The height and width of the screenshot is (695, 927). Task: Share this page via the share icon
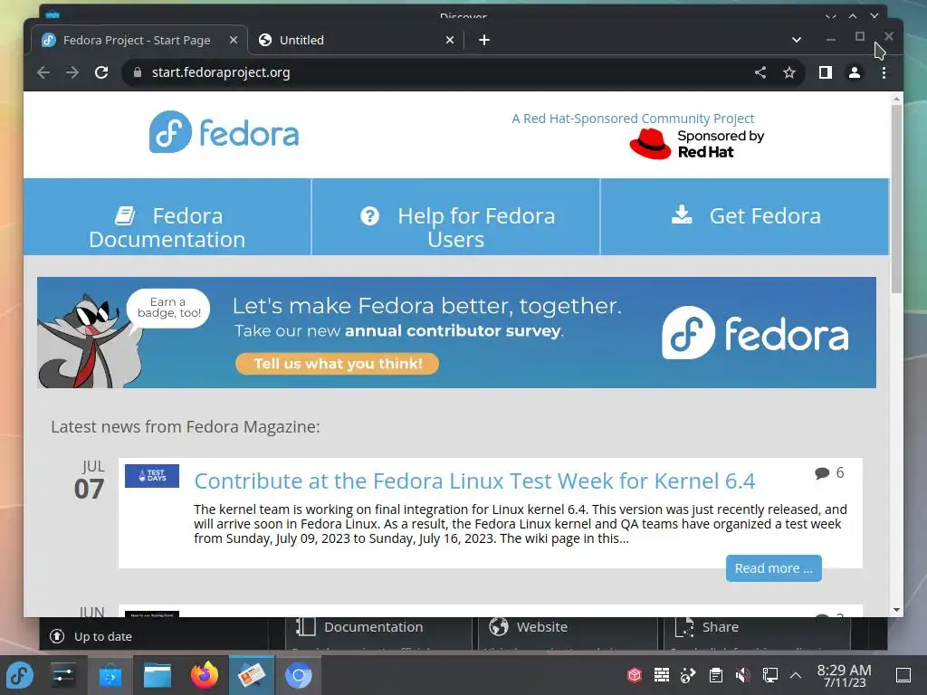[x=760, y=72]
